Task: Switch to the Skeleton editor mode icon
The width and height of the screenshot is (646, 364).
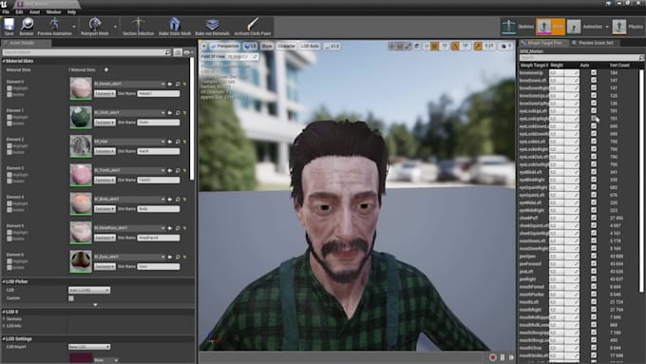Action: tap(508, 27)
